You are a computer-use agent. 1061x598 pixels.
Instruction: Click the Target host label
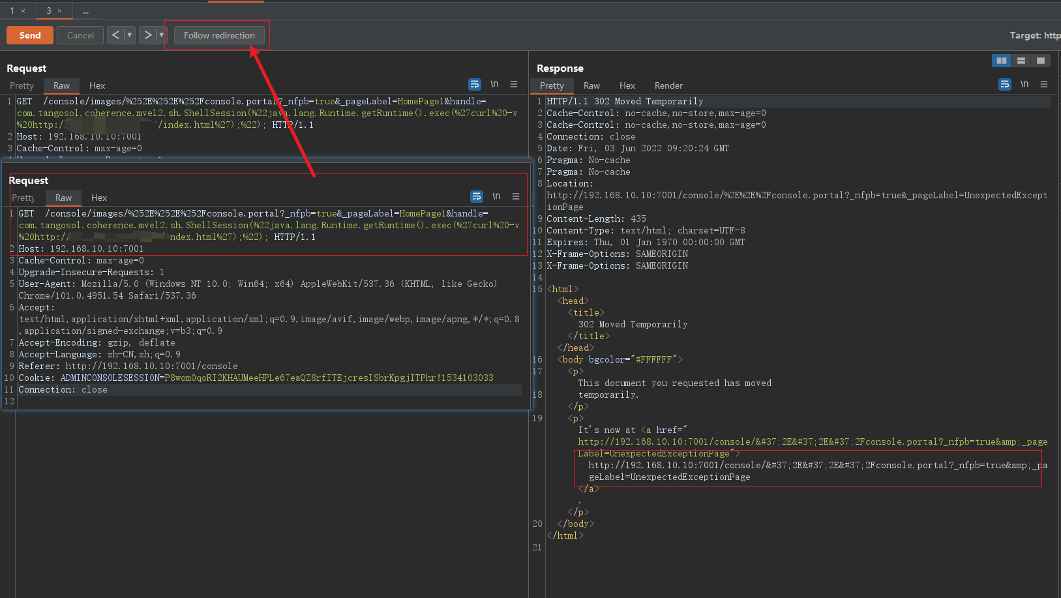(x=1035, y=35)
